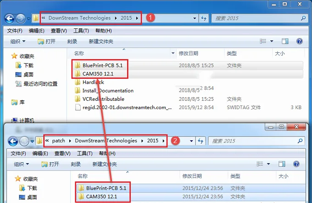Open 帮助(H) menu in top window
The image size is (312, 203).
click(x=104, y=31)
